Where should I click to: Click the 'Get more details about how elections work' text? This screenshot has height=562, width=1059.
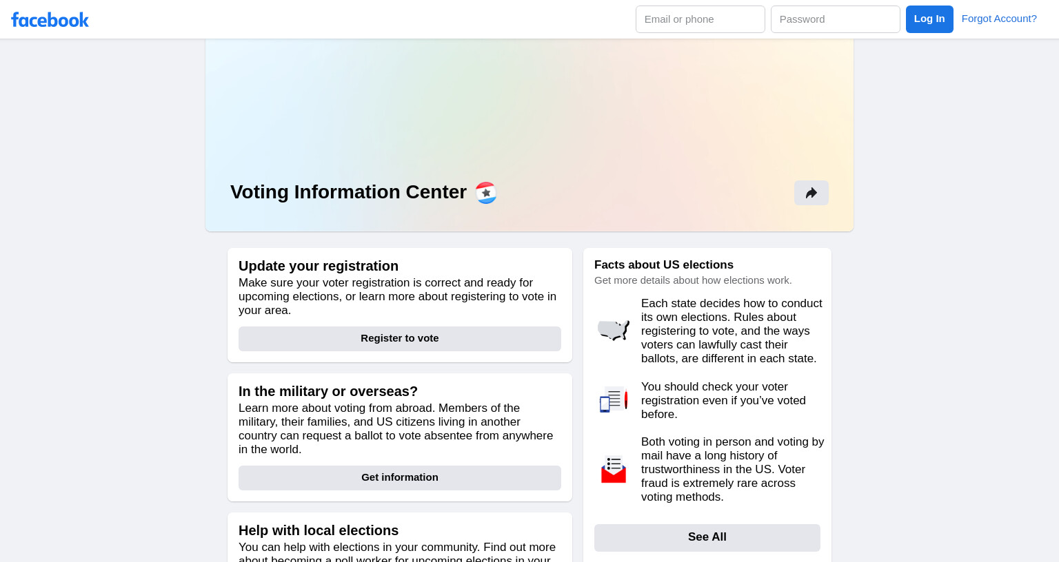(693, 280)
